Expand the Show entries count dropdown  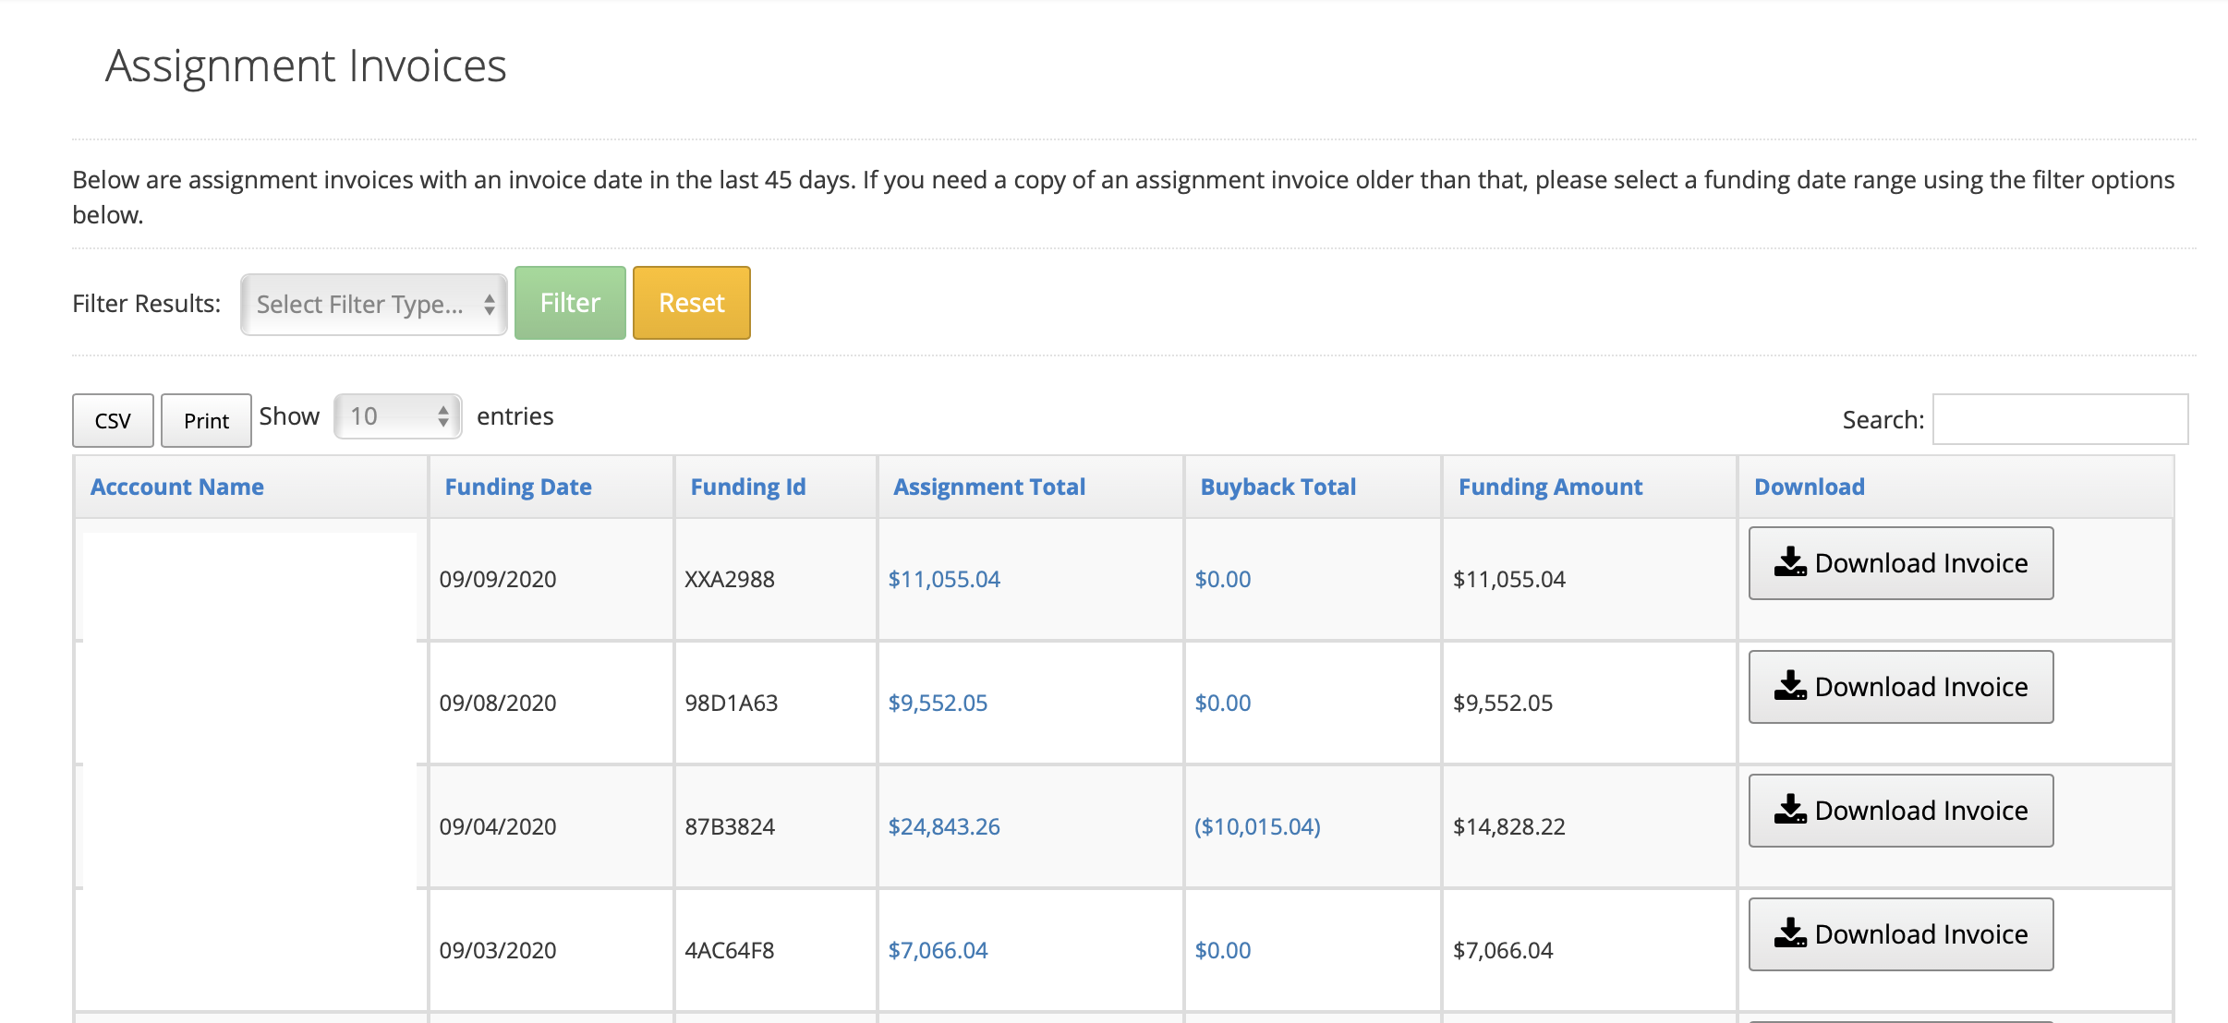click(399, 416)
